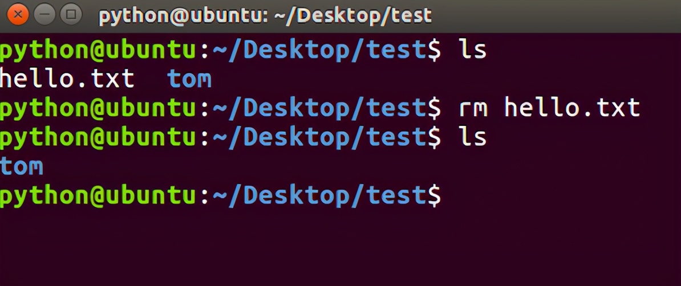The height and width of the screenshot is (286, 681).
Task: Close the terminal window
Action: [17, 15]
